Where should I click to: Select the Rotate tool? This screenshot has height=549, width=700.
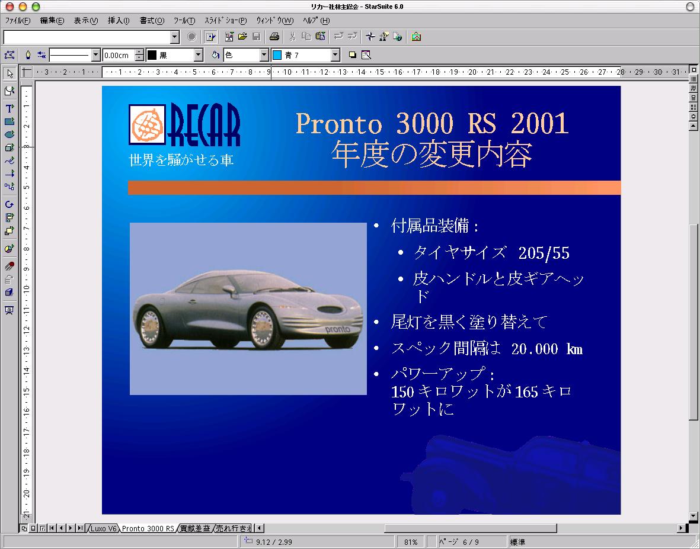point(9,204)
